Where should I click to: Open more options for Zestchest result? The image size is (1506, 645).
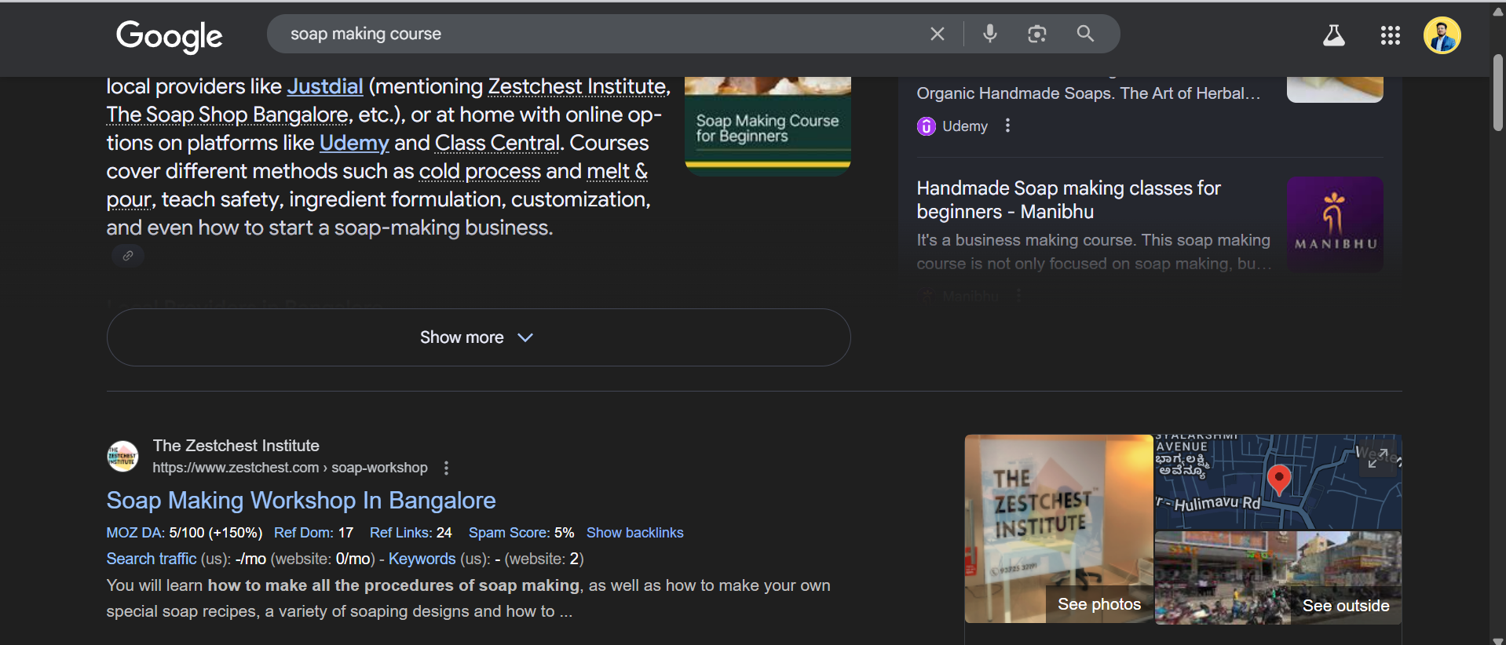(446, 468)
